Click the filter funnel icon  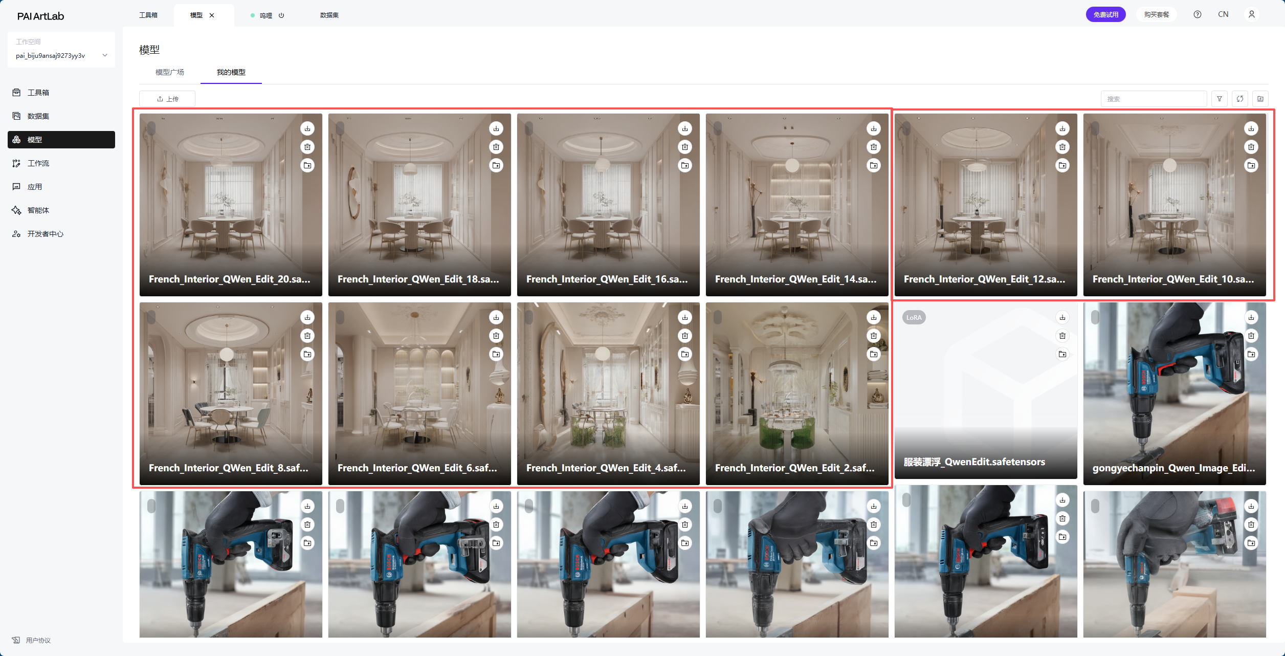click(1220, 99)
